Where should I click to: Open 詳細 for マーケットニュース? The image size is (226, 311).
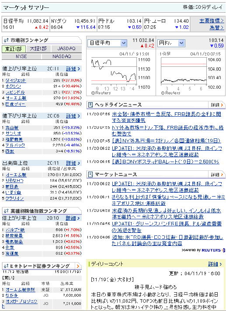click(x=217, y=175)
